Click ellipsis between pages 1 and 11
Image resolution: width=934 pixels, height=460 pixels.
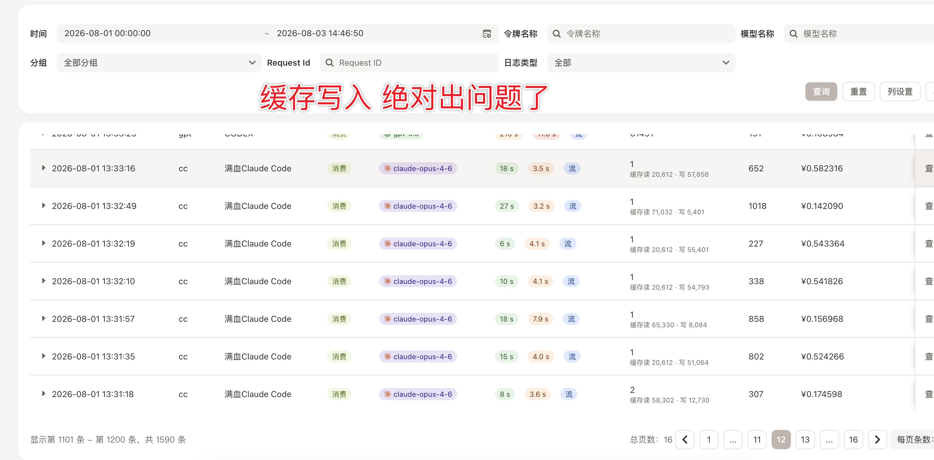(x=733, y=440)
